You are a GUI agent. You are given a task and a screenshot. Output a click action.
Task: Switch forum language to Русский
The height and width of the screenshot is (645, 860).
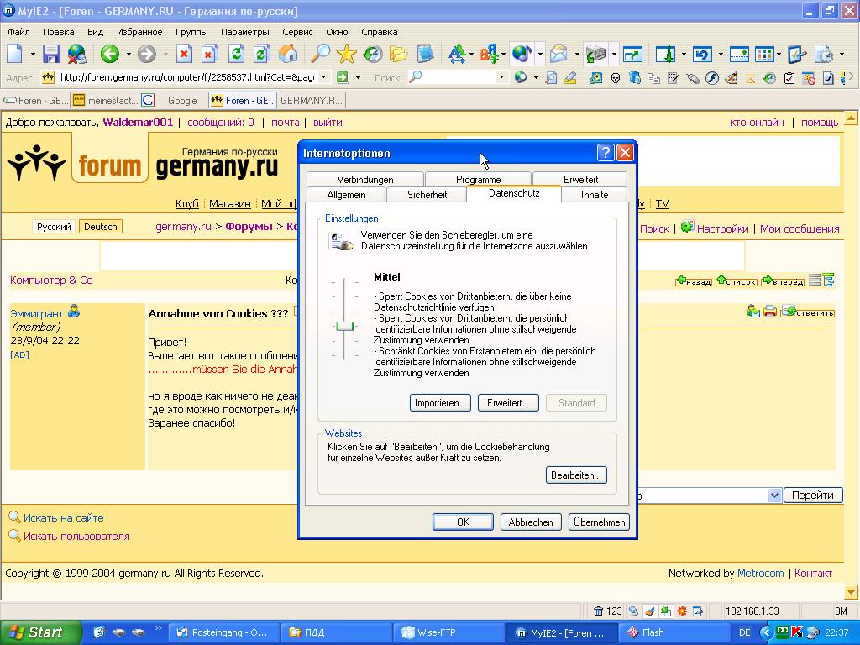(x=54, y=227)
